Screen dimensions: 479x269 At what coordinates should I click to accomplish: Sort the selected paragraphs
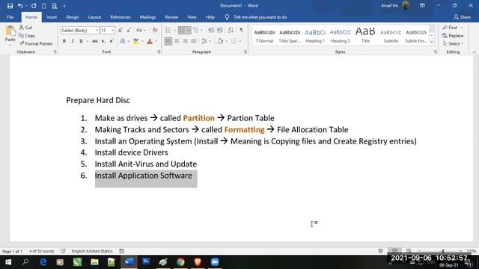click(231, 30)
